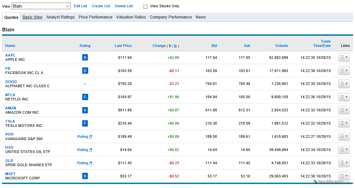Open the links menu for AMZN row

344,110
